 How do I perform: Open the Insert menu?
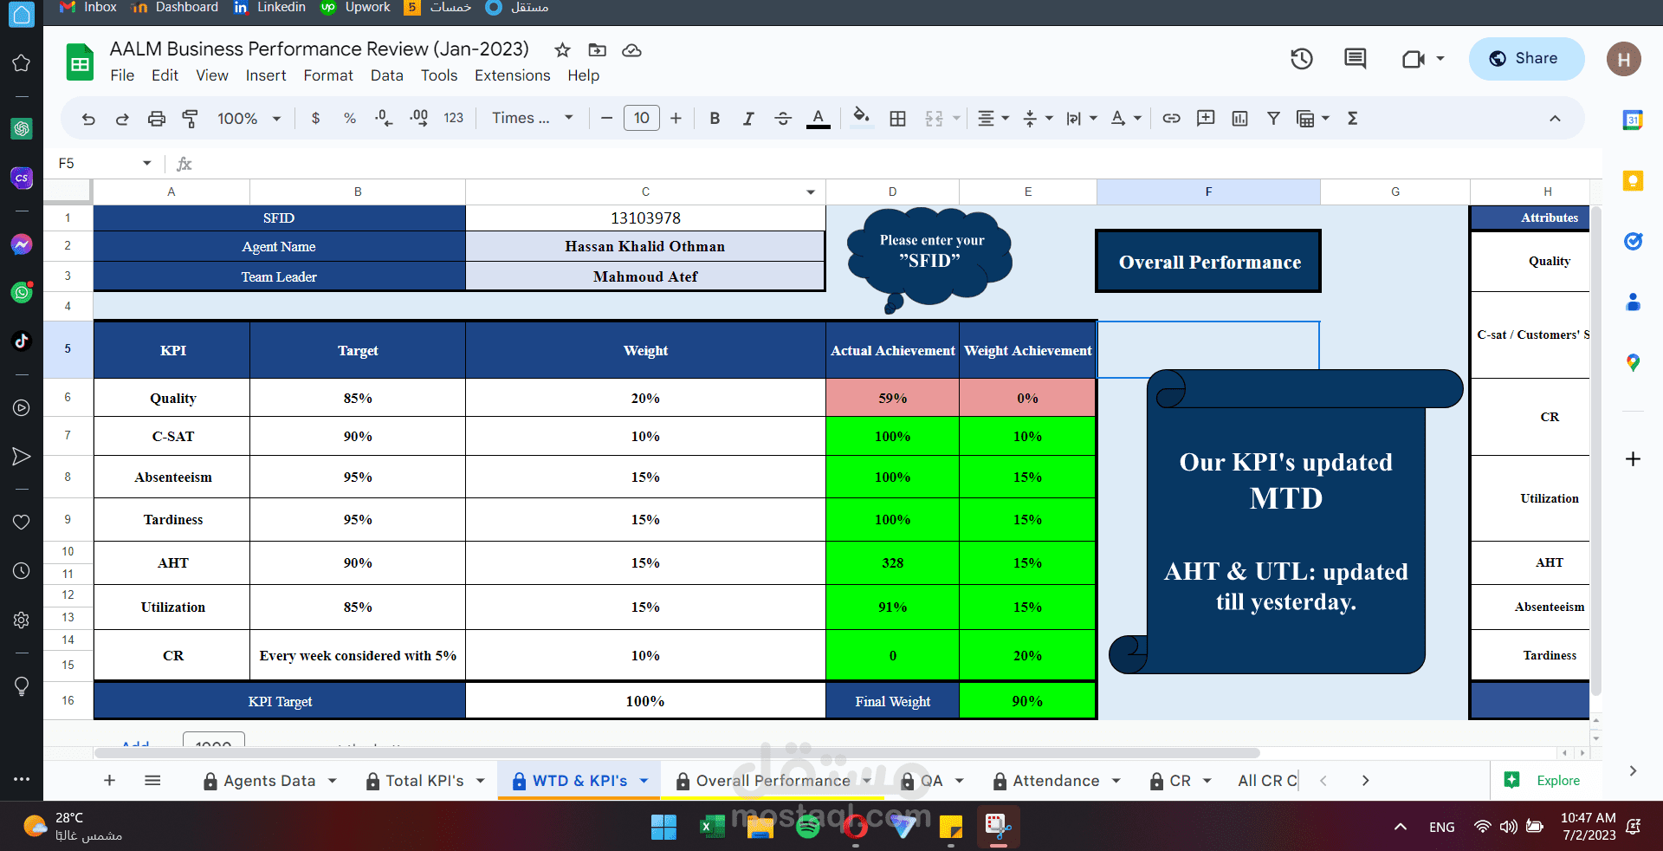coord(266,75)
